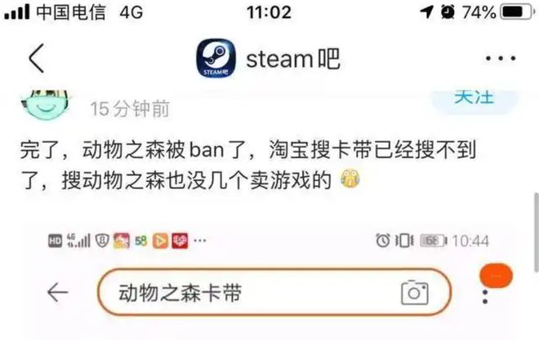This screenshot has width=539, height=340.
Task: Open vertical dots menu in screenshot
Action: (485, 297)
